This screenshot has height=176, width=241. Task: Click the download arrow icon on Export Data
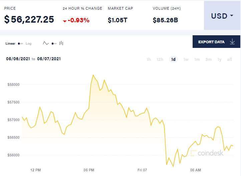232,42
